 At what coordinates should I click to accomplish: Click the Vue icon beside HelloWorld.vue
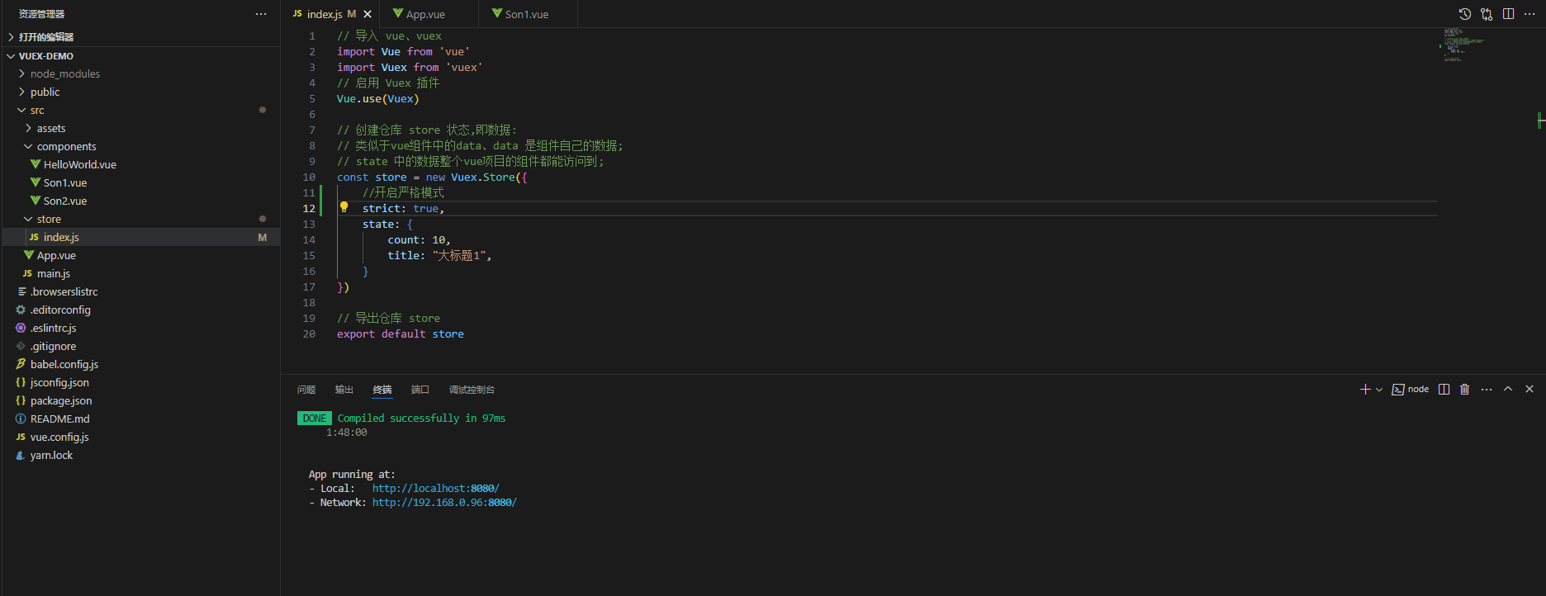[36, 164]
